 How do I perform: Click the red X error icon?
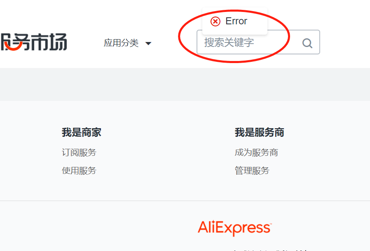click(x=215, y=21)
